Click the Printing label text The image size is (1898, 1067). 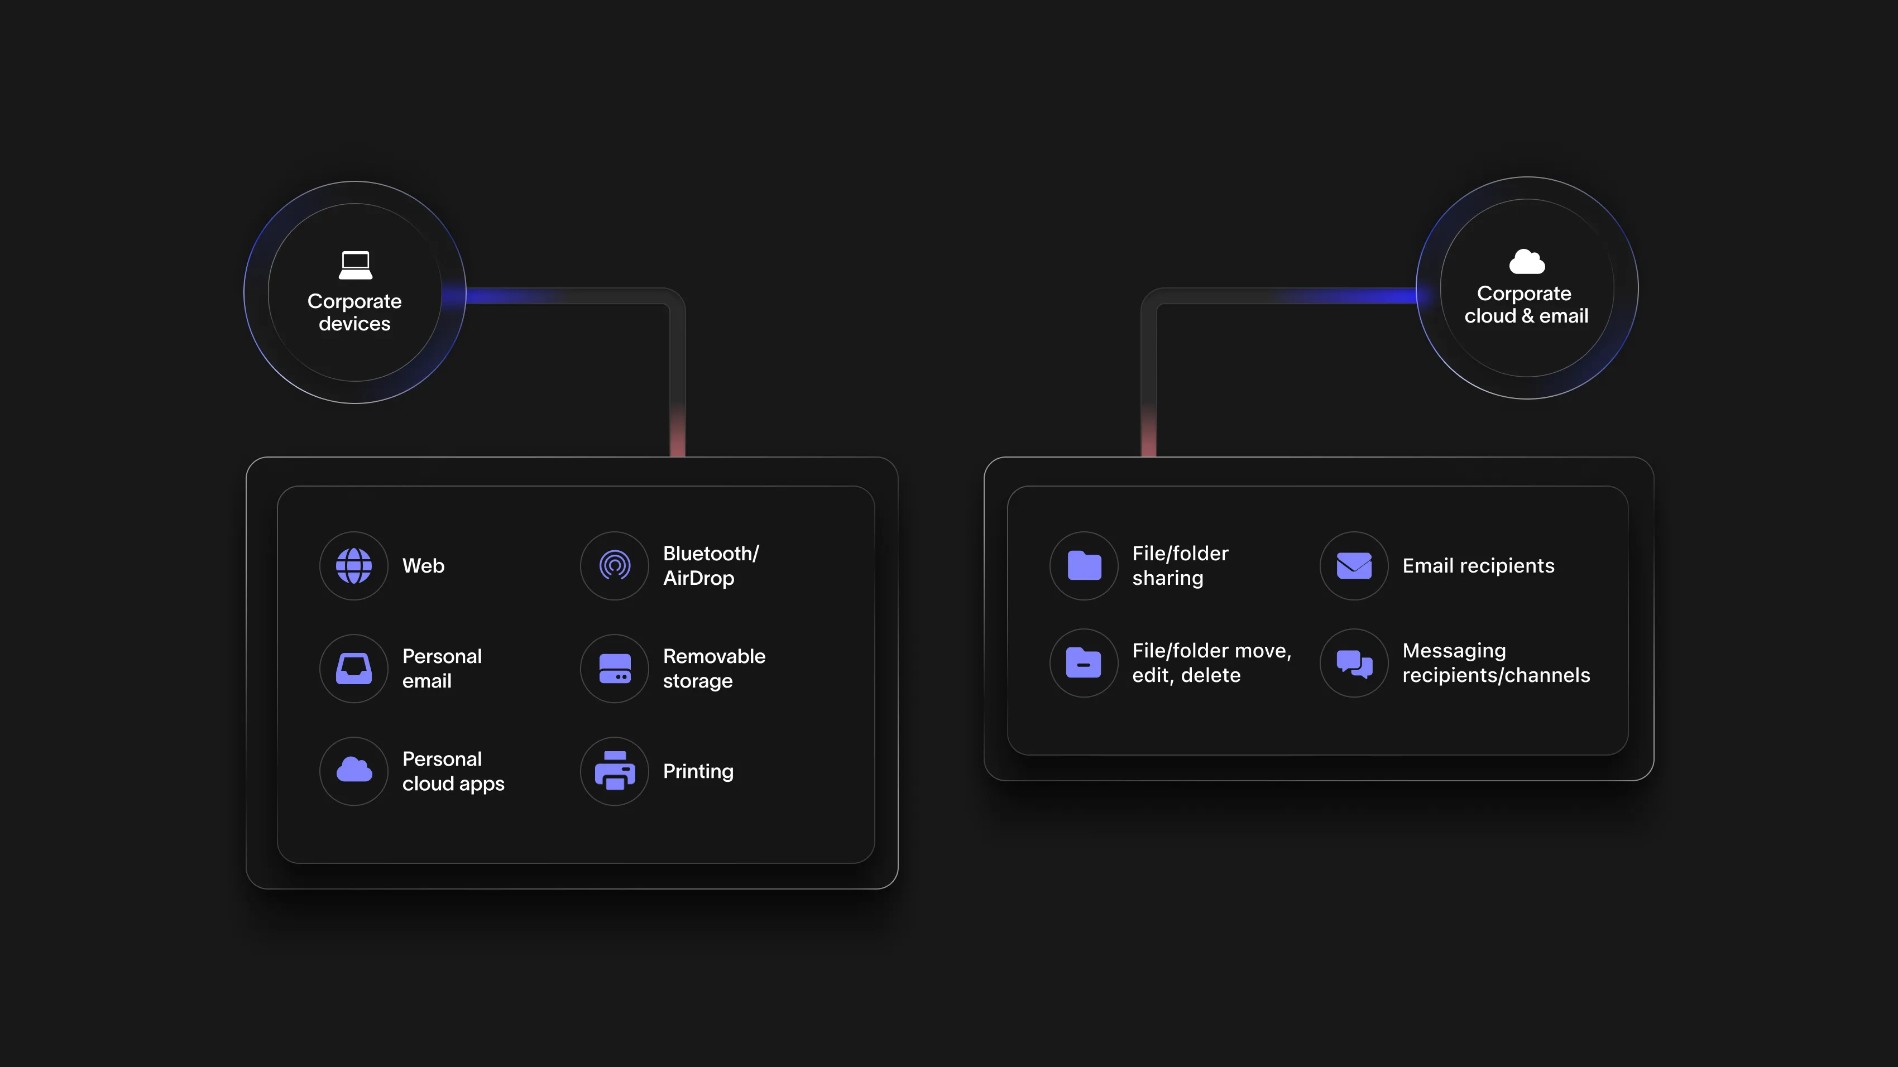tap(697, 770)
